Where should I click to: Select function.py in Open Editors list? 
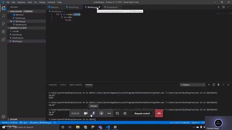[x=26, y=18]
